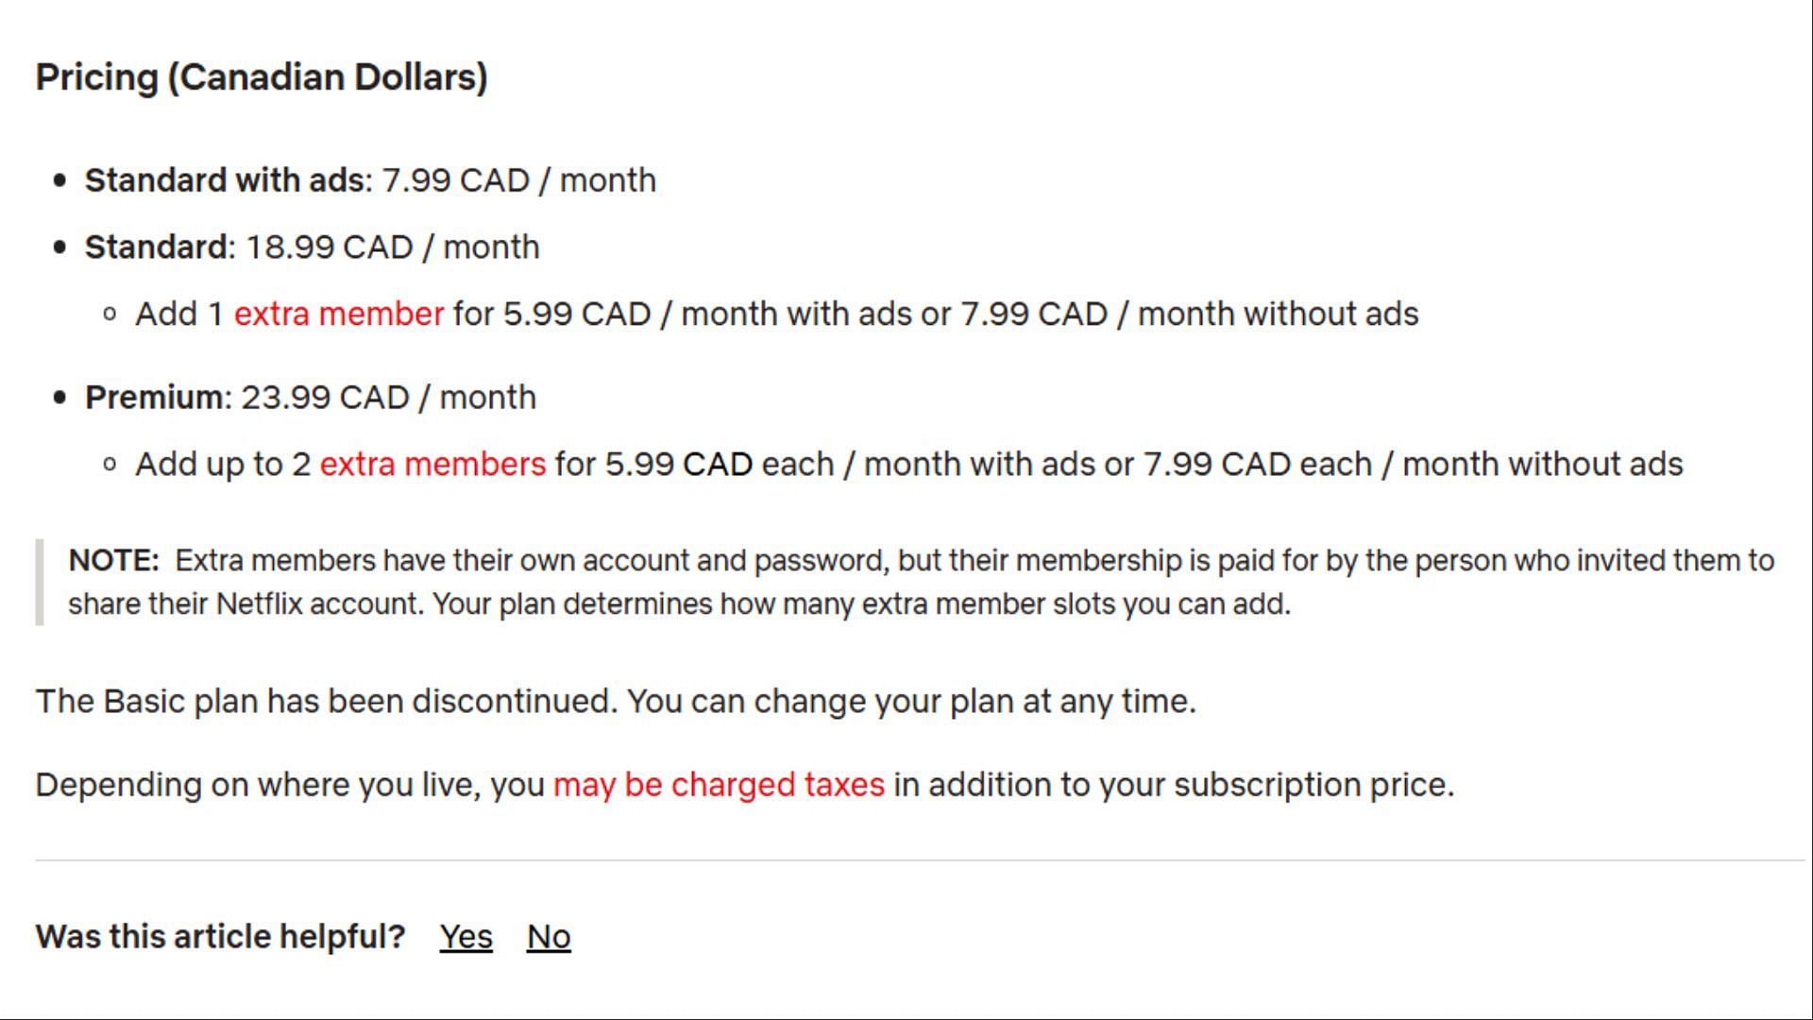Click the bold "Standard" plan label
1813x1020 pixels.
(x=156, y=247)
